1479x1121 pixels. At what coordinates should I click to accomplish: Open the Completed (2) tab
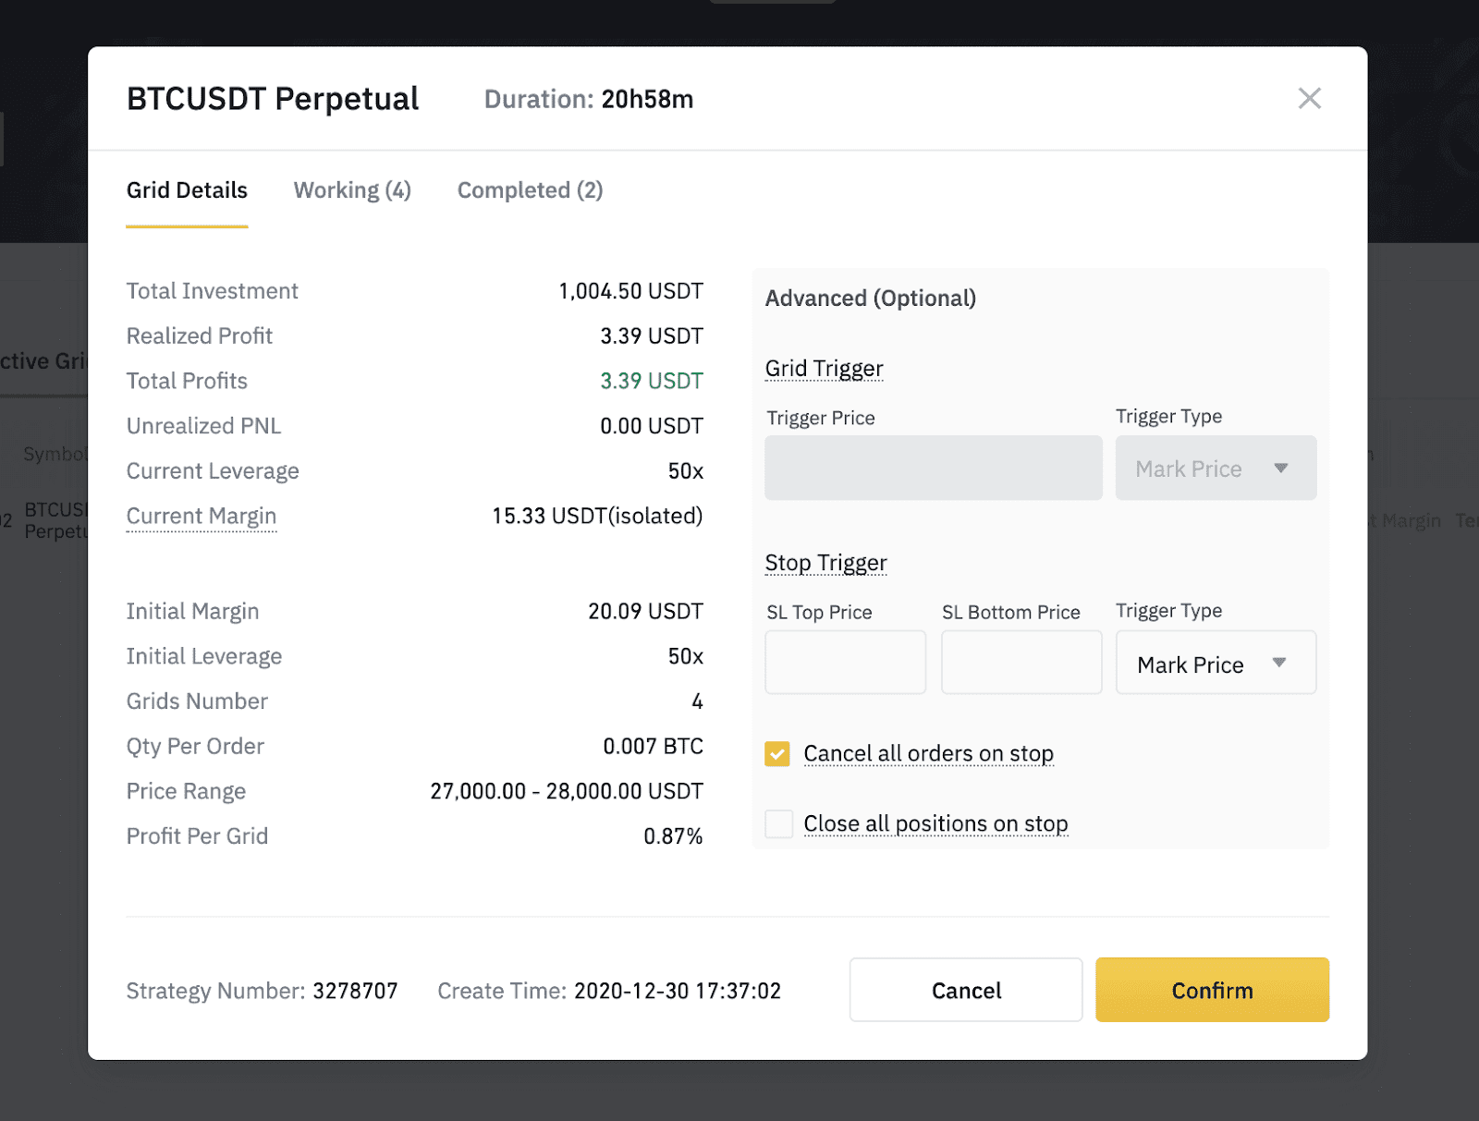pos(530,190)
